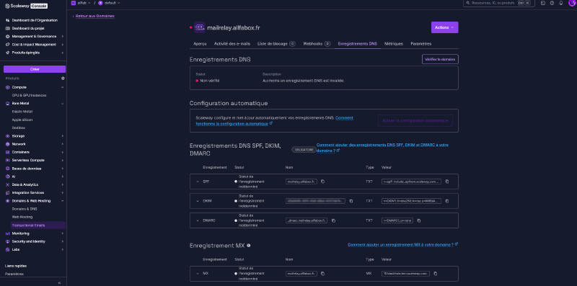
Task: Expand Produits épinglés menu
Action: (35, 53)
